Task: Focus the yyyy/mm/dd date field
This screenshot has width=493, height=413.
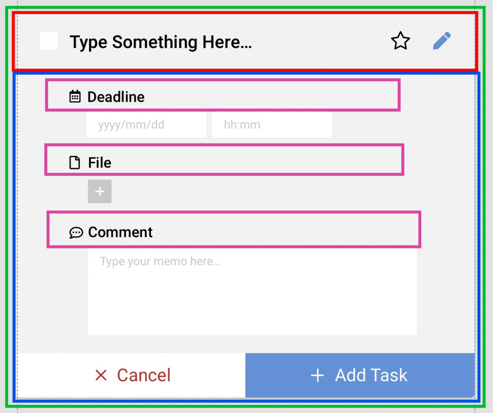Action: tap(146, 125)
